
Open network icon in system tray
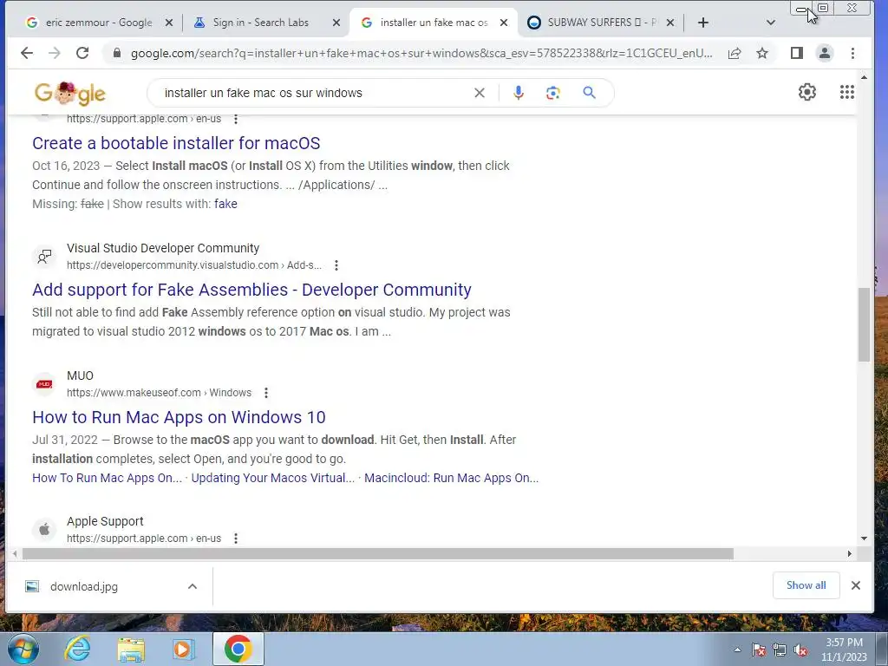(x=780, y=650)
